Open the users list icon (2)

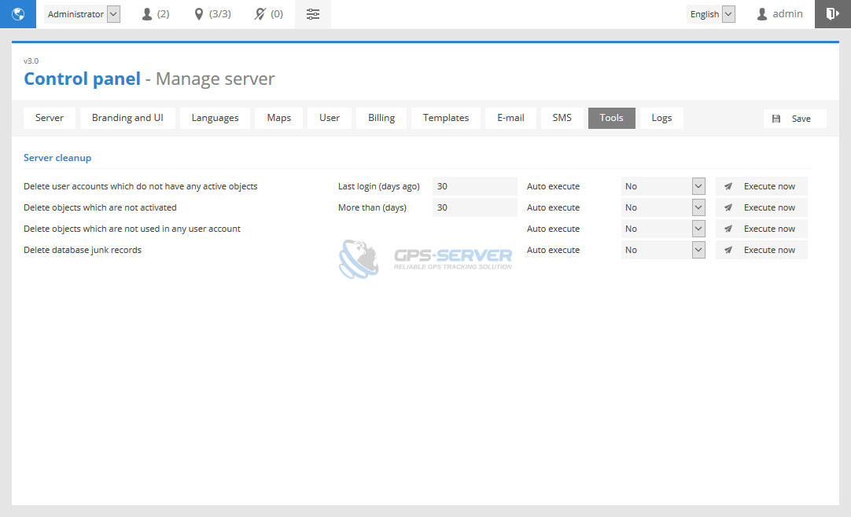tap(155, 14)
